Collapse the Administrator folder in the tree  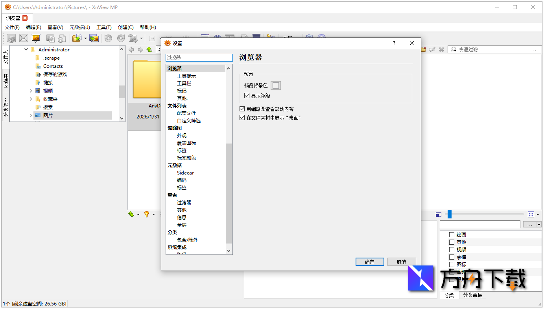26,49
